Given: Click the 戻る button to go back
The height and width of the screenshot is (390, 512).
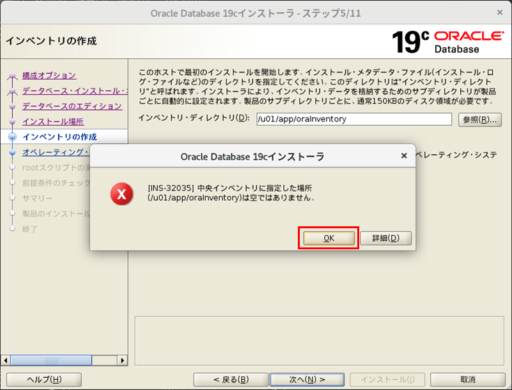Looking at the screenshot, I should coord(231,378).
